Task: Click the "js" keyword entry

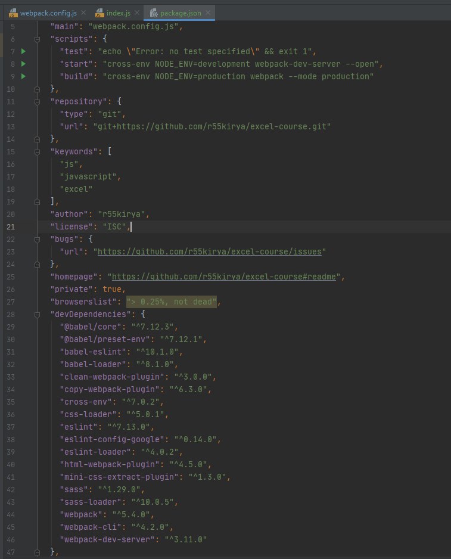Action: pyautogui.click(x=69, y=164)
